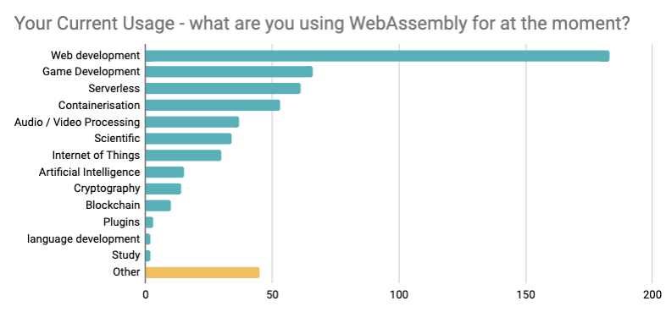
Task: Click the Web development bar
Action: 377,56
